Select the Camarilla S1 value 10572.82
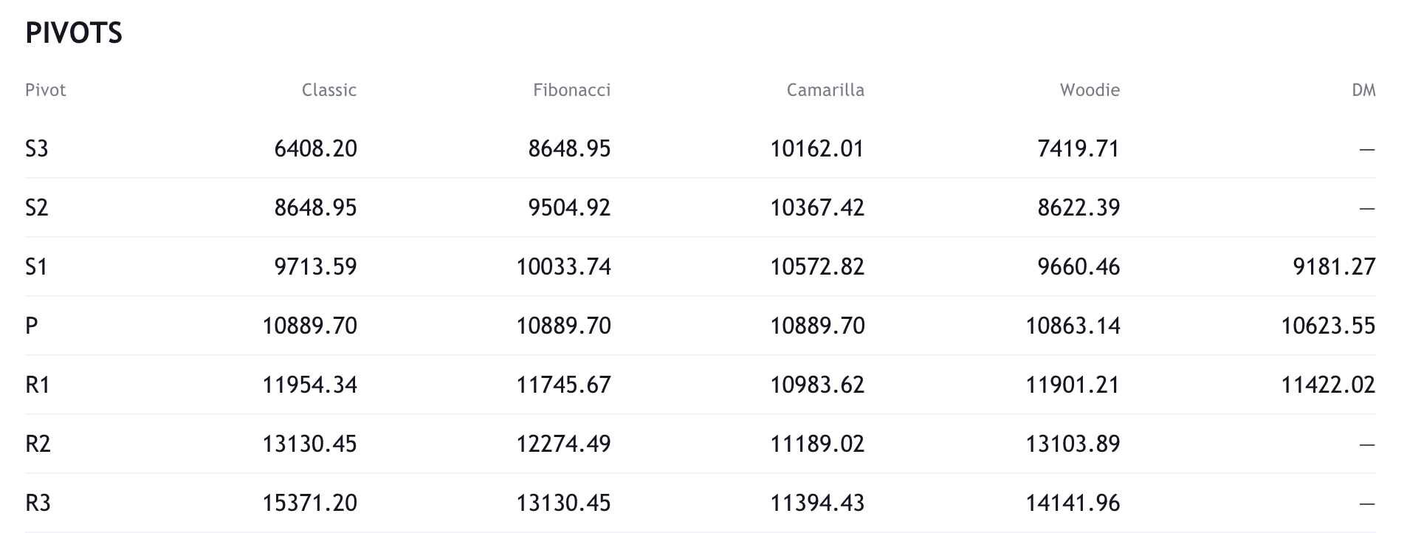 [817, 267]
